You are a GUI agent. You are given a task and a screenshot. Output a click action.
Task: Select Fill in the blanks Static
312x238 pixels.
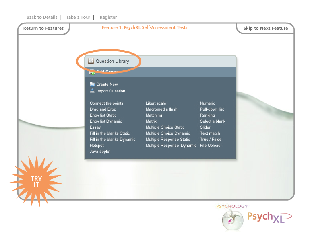pos(110,133)
